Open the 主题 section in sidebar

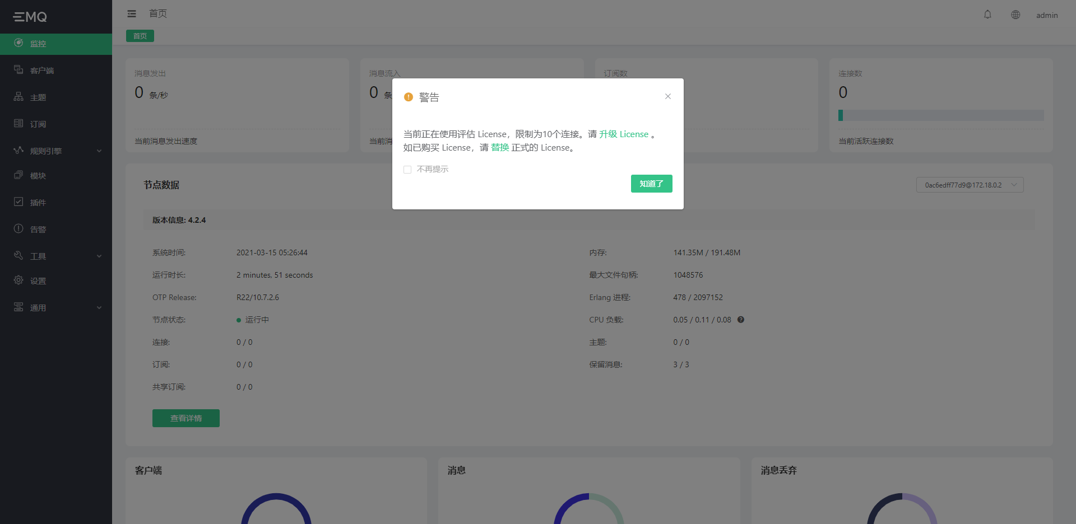(38, 97)
